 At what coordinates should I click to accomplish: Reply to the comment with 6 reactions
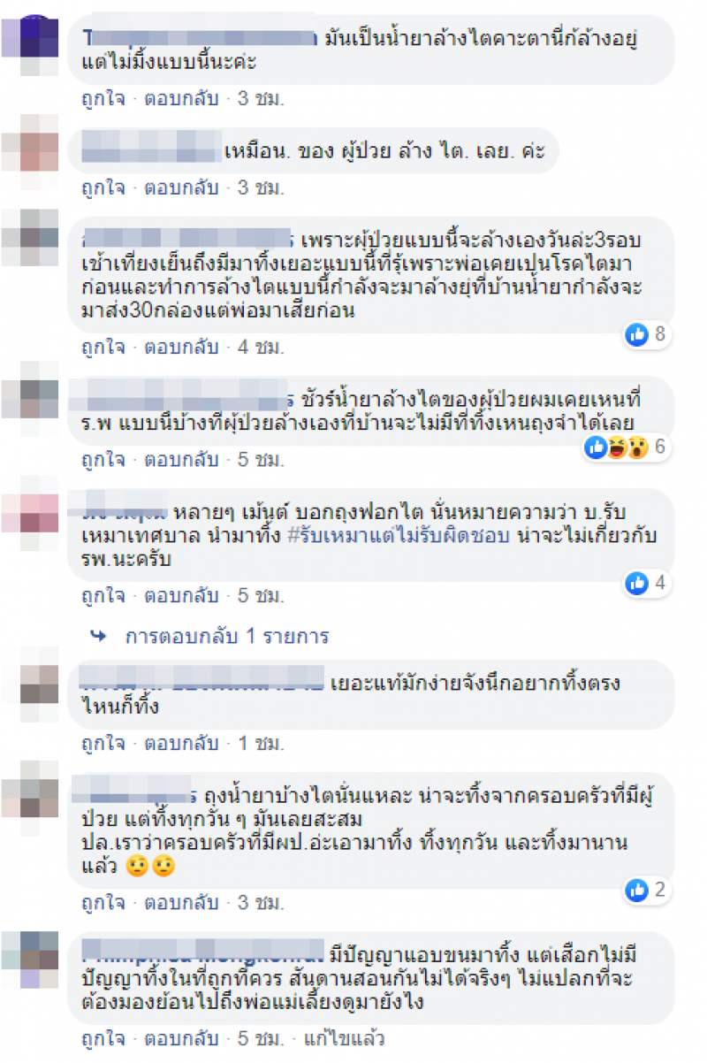181,460
